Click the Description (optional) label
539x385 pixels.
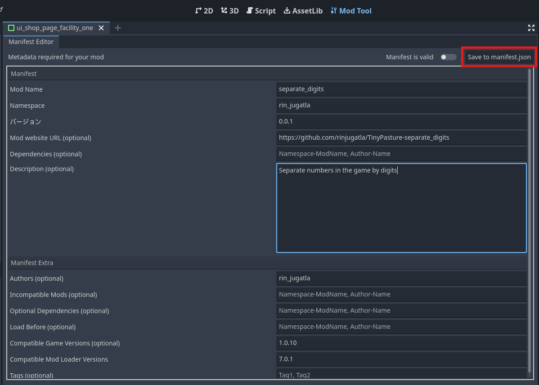coord(41,169)
